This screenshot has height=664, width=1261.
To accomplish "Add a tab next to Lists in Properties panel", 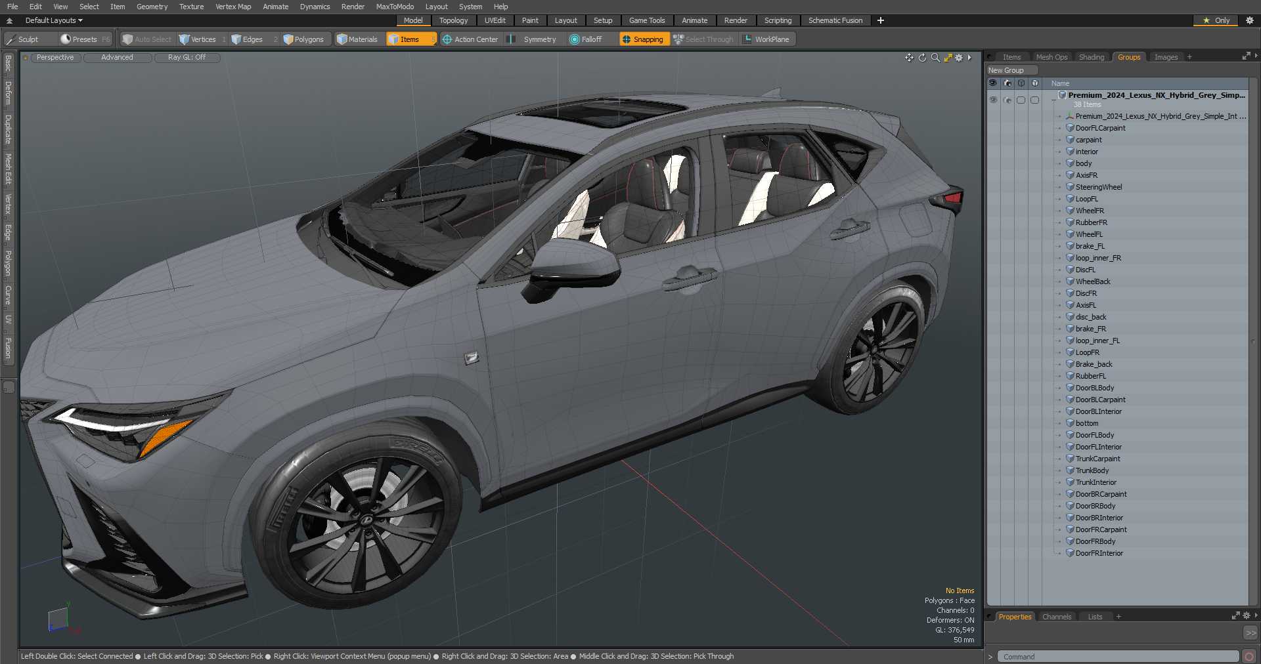I will pyautogui.click(x=1118, y=617).
